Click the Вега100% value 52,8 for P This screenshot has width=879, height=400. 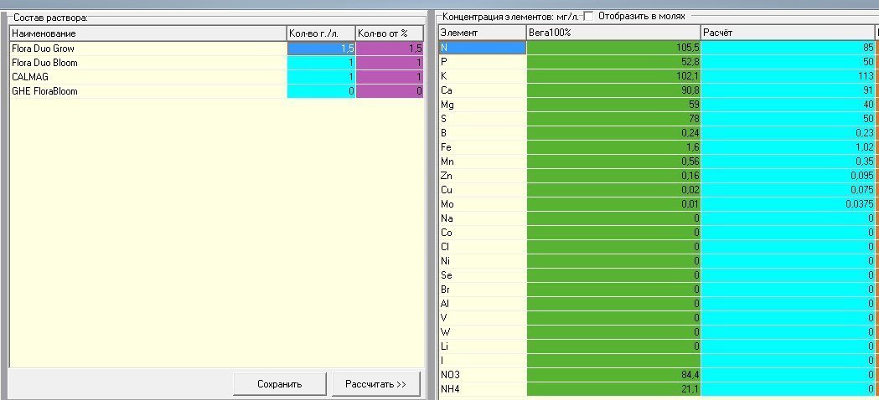(x=613, y=62)
